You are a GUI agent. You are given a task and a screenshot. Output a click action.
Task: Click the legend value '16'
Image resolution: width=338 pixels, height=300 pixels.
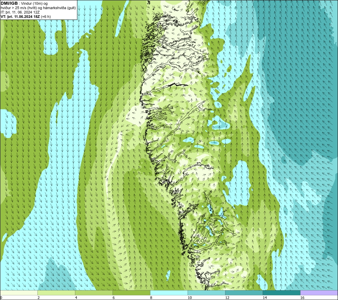(x=302, y=298)
